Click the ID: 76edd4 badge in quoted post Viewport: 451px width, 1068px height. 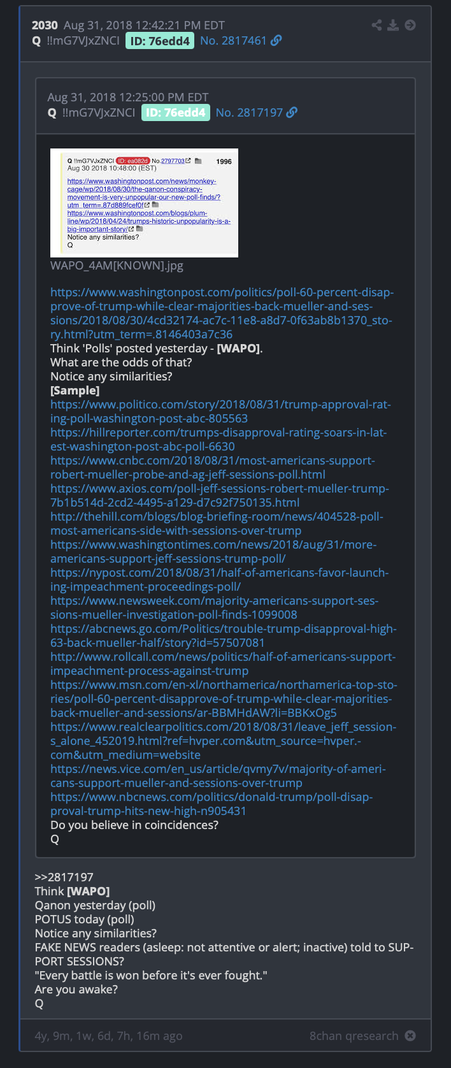tap(176, 113)
